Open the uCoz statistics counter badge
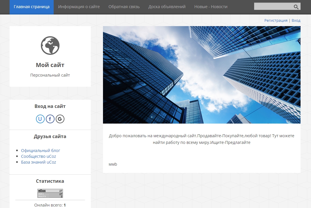Screen dimensions: 311x208 (x=50, y=193)
